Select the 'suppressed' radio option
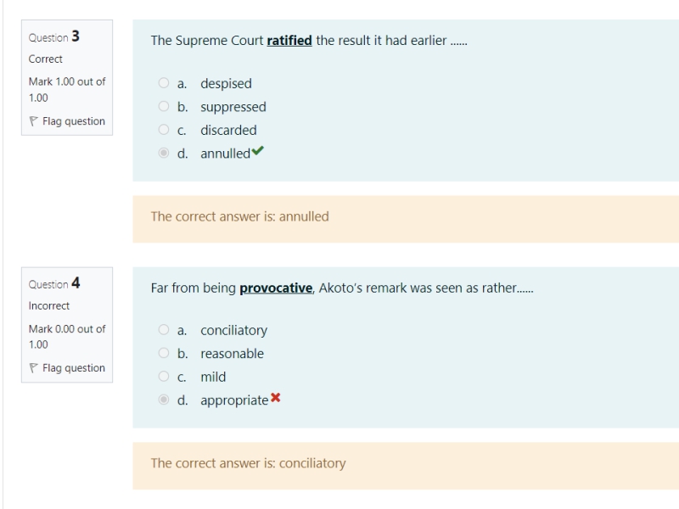This screenshot has width=679, height=509. coord(163,107)
